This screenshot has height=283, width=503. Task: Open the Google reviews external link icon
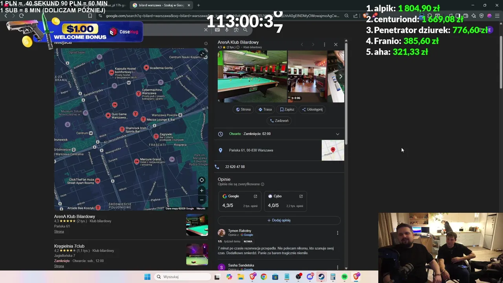[x=255, y=196]
